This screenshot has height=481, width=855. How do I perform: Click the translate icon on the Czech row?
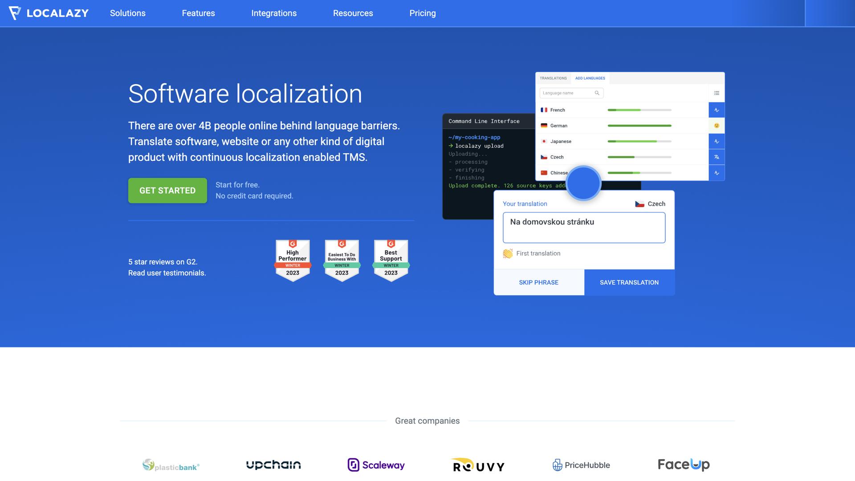click(717, 157)
